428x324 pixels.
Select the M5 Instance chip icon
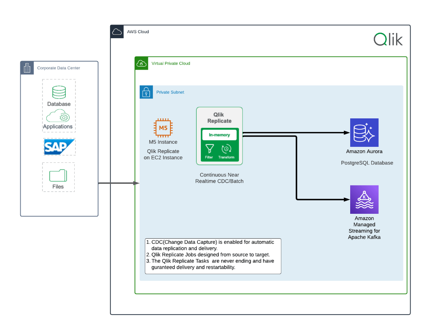coord(163,128)
